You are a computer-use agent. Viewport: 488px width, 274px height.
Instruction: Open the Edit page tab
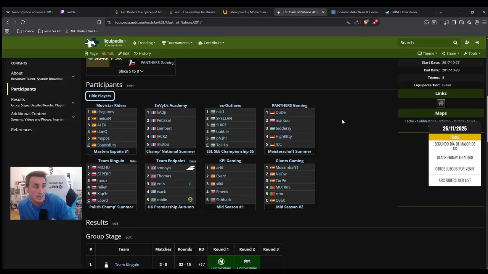(x=124, y=54)
